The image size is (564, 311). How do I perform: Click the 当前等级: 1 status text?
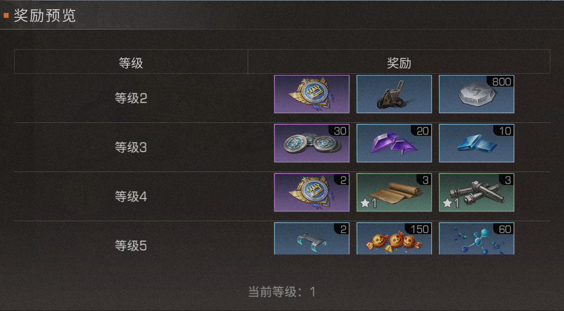point(282,291)
